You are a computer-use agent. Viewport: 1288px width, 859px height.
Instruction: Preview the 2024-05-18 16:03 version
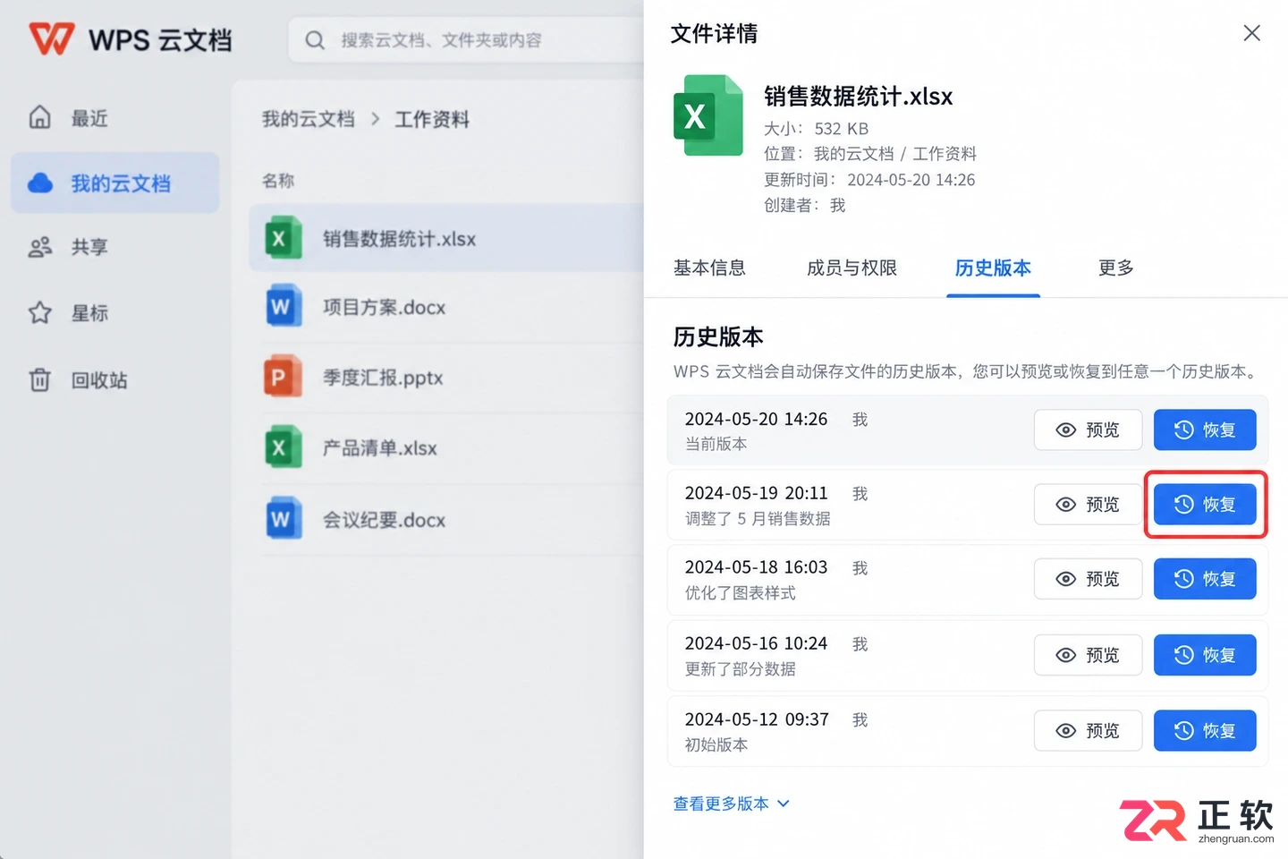pos(1089,579)
